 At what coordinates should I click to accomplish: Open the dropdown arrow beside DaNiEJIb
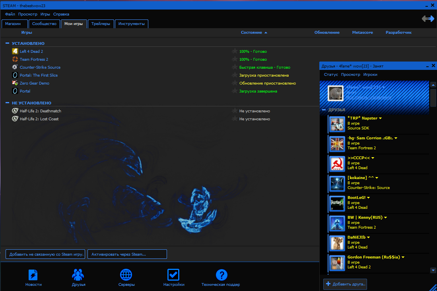(x=369, y=237)
